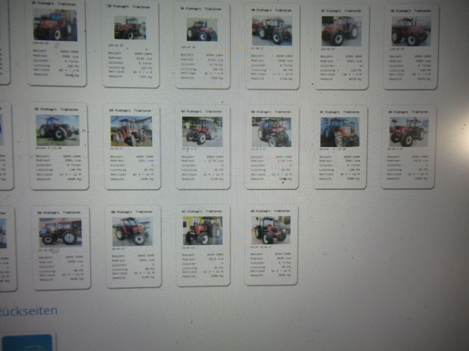Click the Rückseiten heading

[28, 311]
